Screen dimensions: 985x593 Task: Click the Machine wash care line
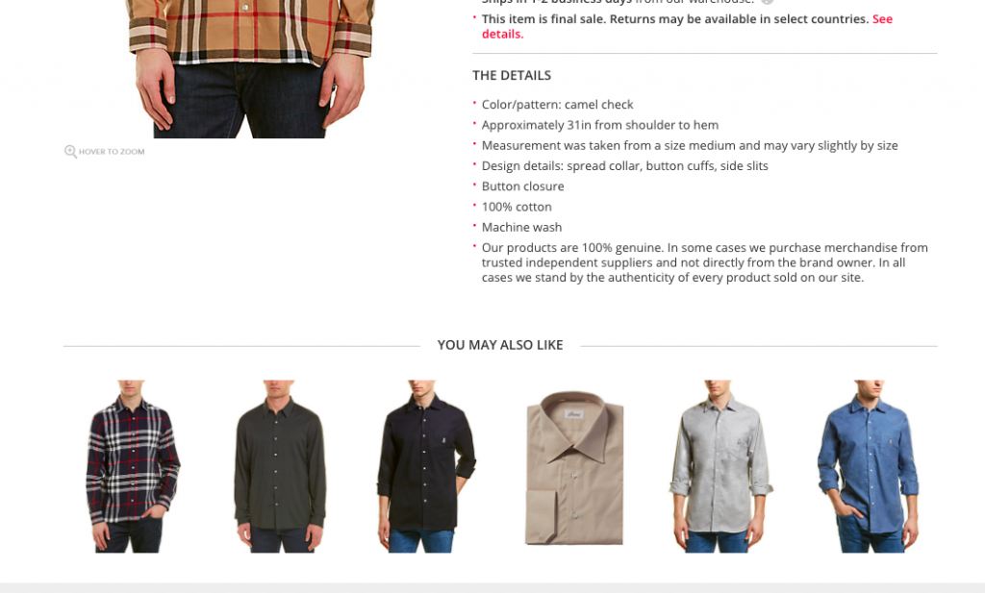click(521, 227)
